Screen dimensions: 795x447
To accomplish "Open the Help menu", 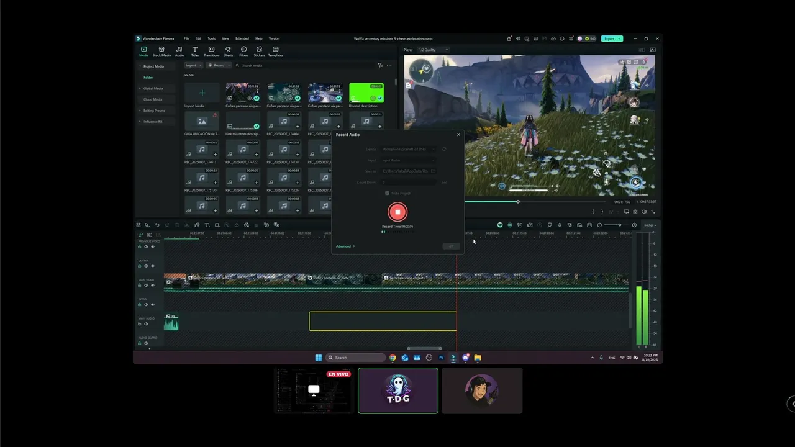I will [x=259, y=38].
